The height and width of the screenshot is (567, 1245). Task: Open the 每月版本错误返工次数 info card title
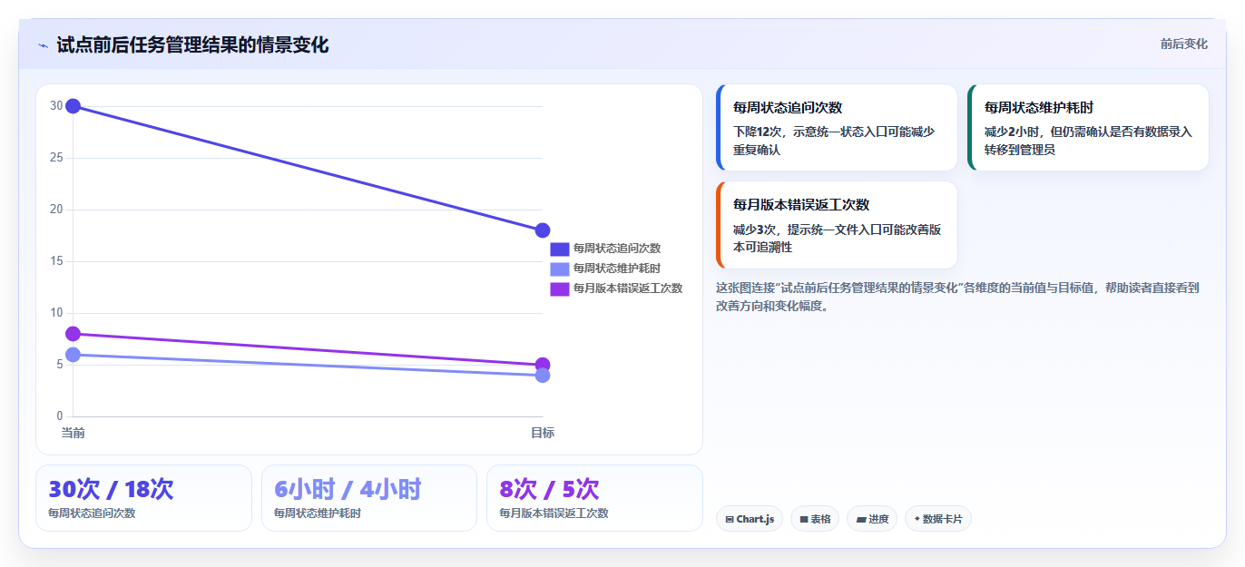(801, 205)
